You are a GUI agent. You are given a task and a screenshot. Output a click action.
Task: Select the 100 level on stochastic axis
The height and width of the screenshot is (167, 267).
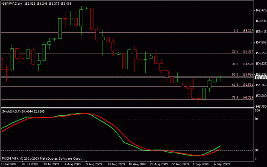[x=258, y=111]
